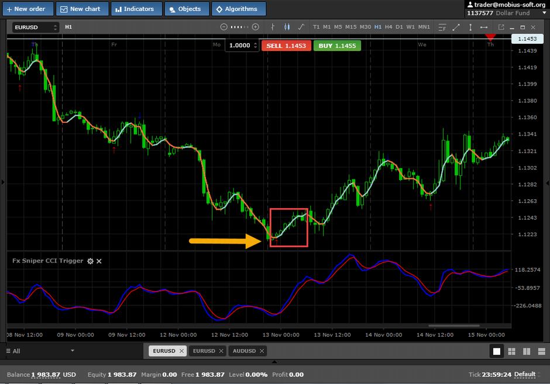Click the chart horizontal scrollbar thumb

454,326
